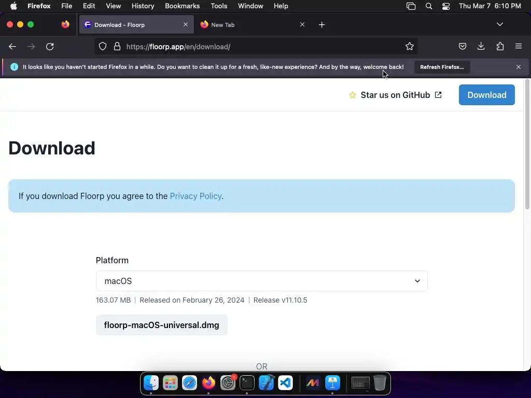Open the Save to Pocket button
The image size is (531, 398).
[x=462, y=46]
